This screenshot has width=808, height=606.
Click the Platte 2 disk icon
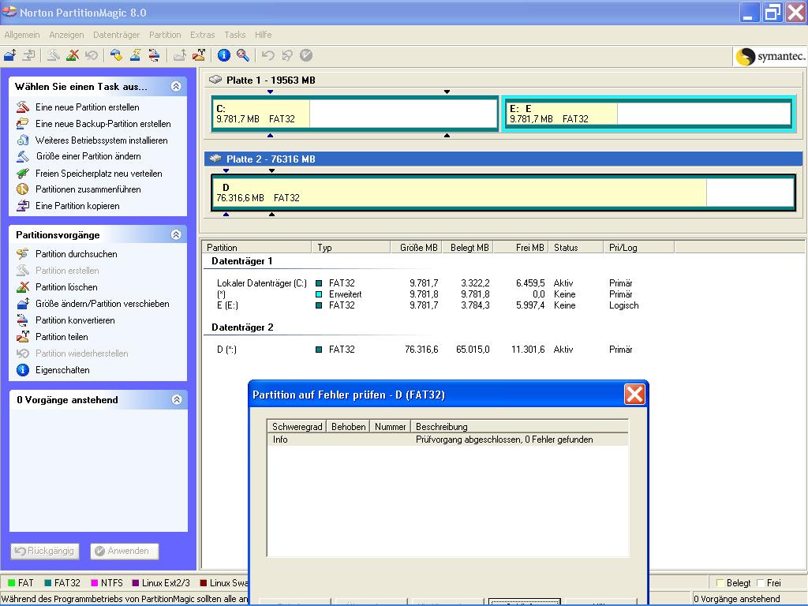pyautogui.click(x=215, y=159)
